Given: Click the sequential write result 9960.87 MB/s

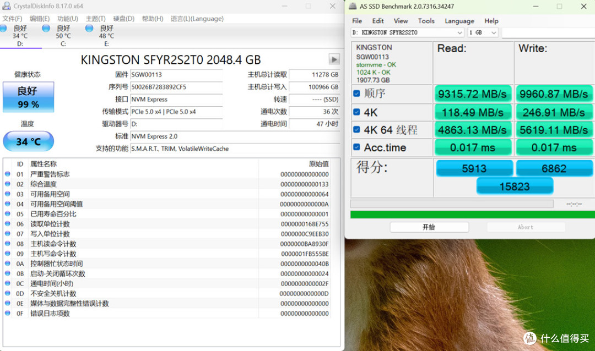Looking at the screenshot, I should 554,94.
